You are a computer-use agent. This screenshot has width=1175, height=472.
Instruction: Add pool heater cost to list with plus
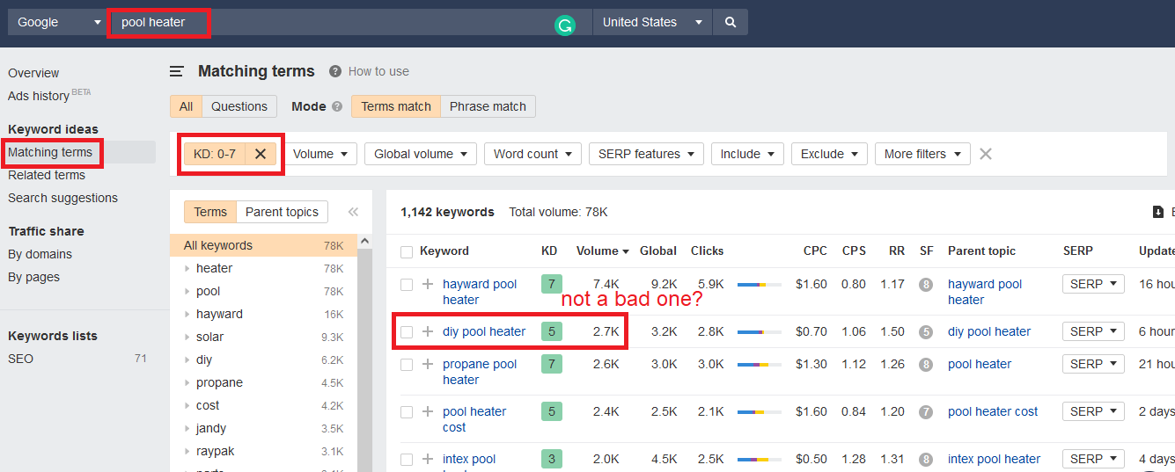click(x=428, y=411)
